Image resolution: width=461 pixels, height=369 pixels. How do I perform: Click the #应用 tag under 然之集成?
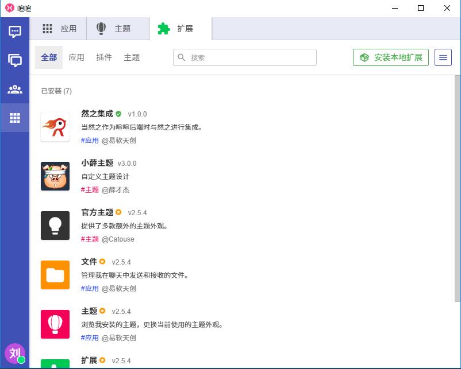click(90, 141)
